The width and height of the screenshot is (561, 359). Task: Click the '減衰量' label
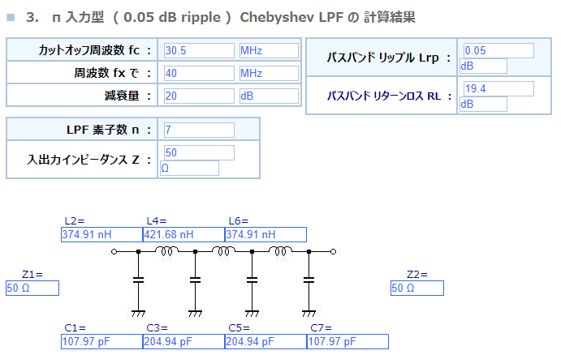(127, 96)
